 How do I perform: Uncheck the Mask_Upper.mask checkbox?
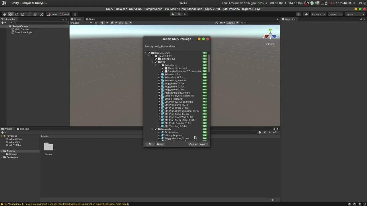pyautogui.click(x=163, y=68)
